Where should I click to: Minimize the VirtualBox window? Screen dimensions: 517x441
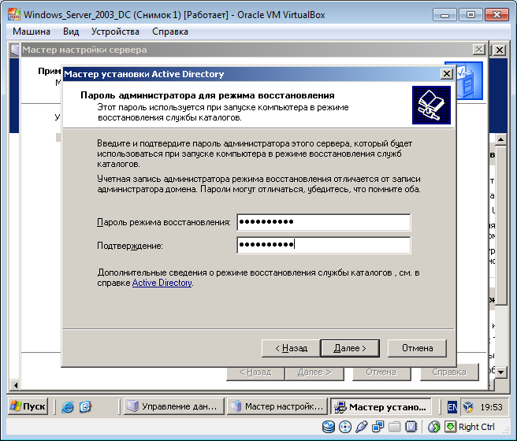coord(444,15)
